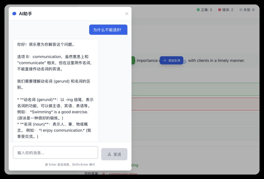Click the green dot next to 正确

[x=198, y=10]
